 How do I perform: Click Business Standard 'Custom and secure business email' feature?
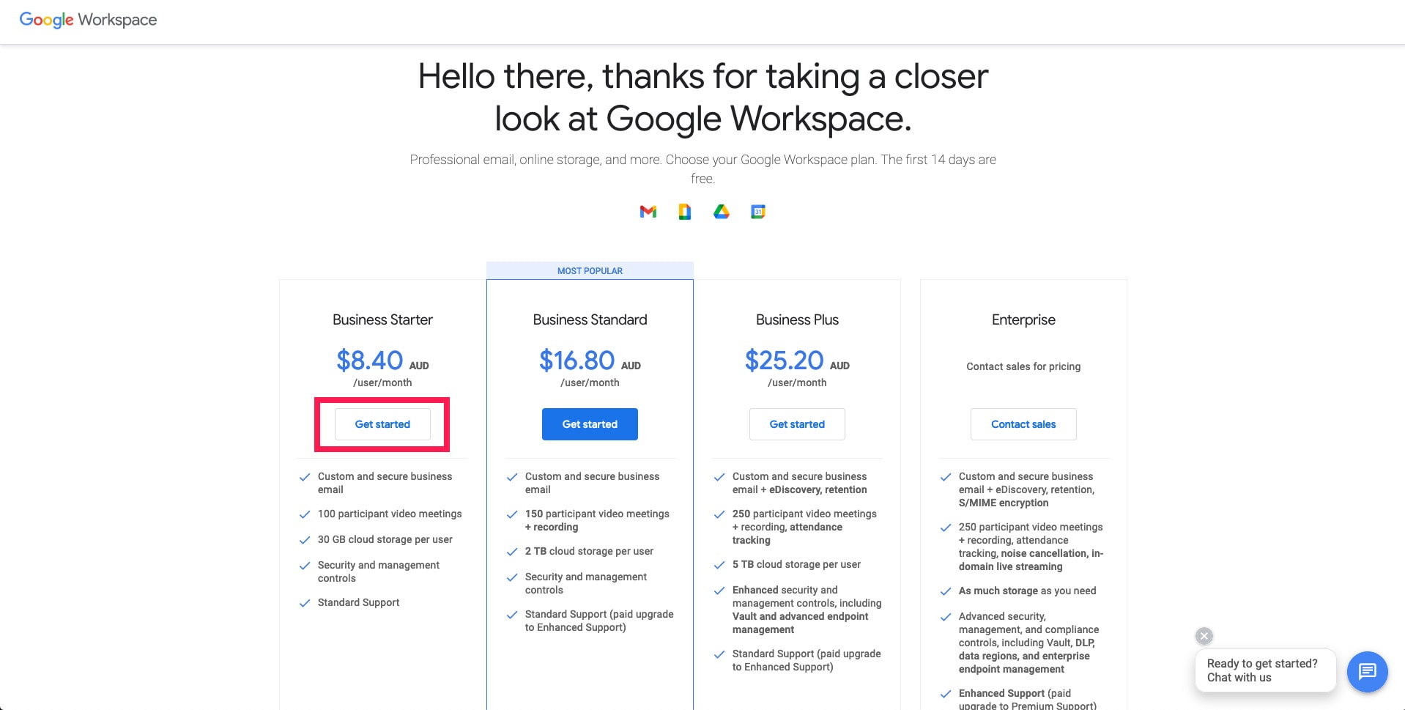click(592, 483)
